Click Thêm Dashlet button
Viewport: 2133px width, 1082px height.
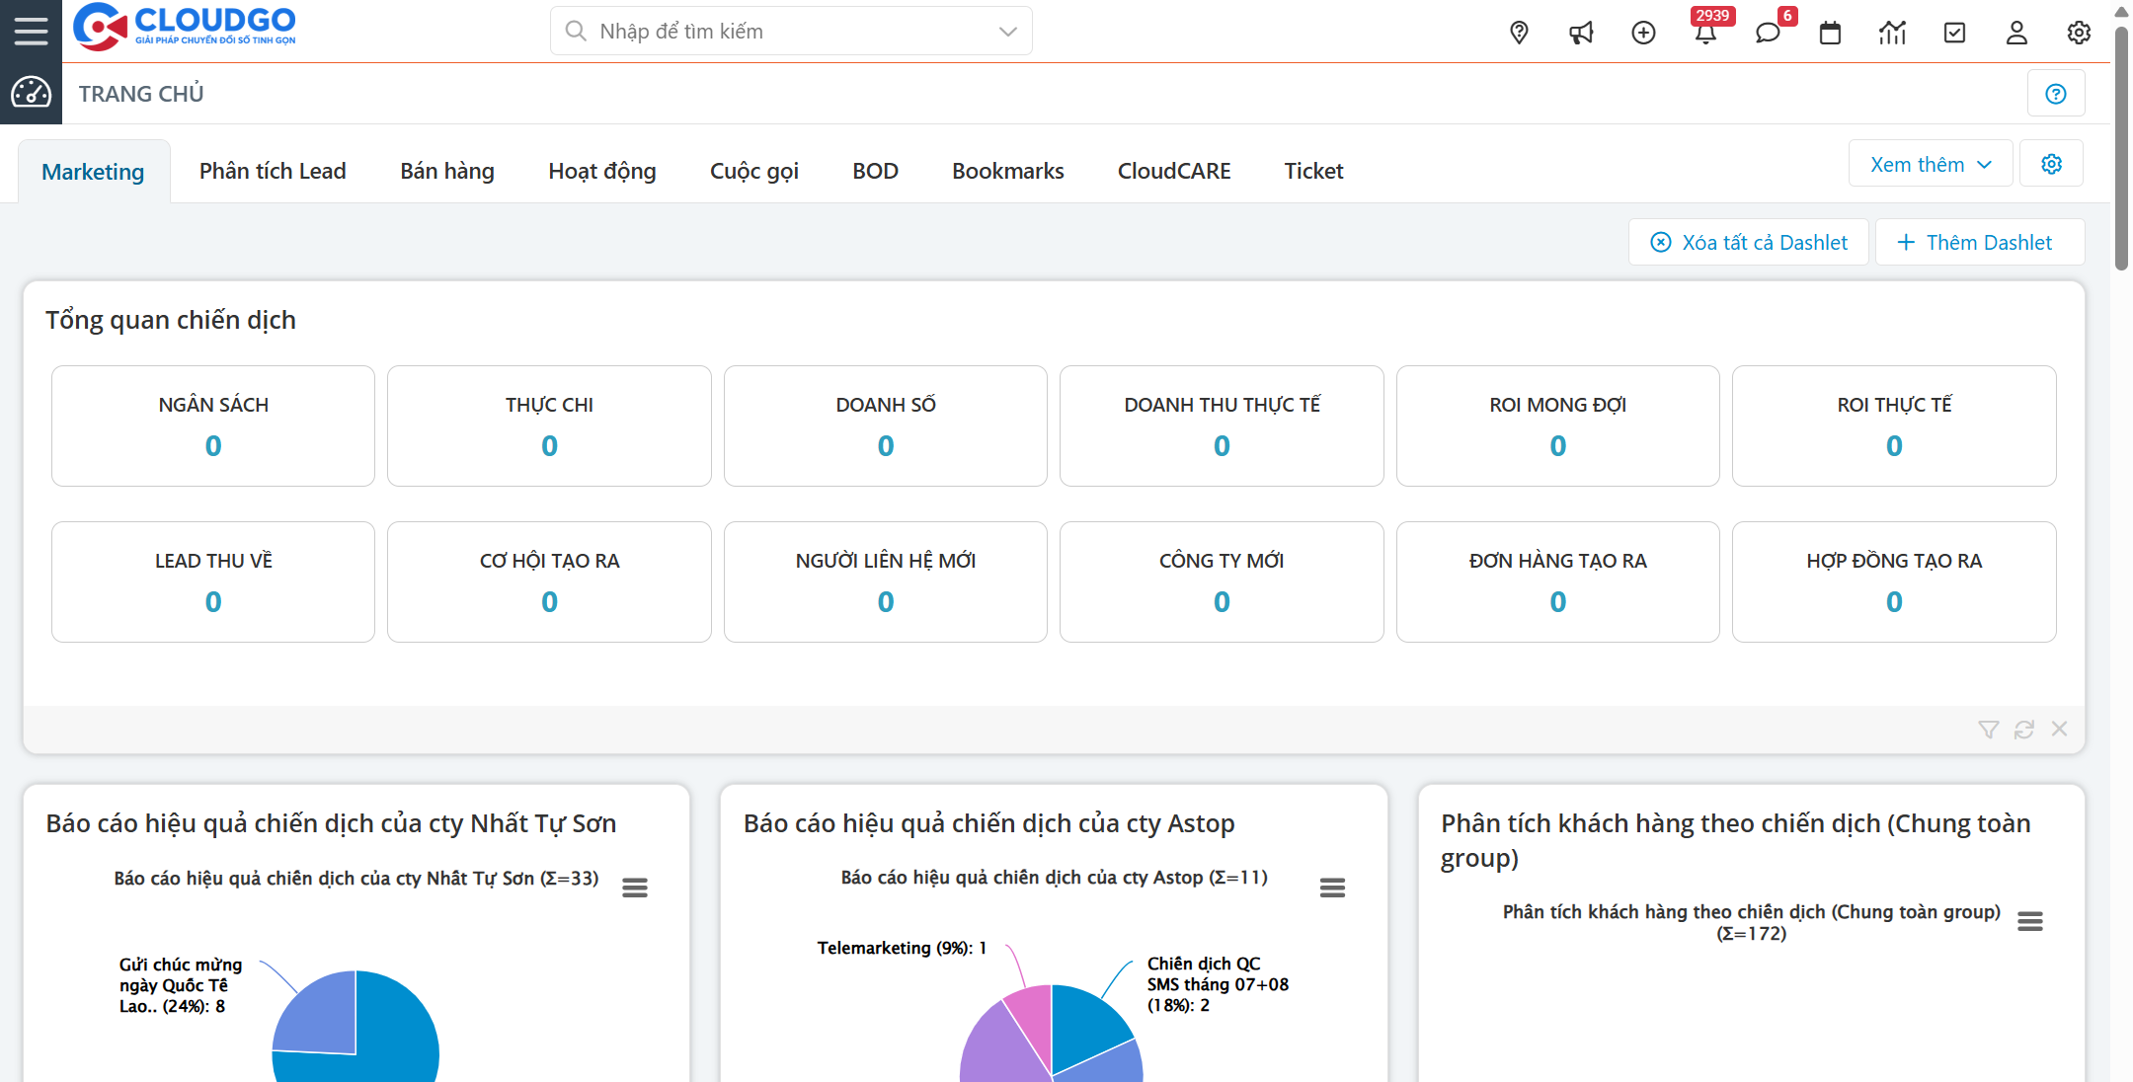[1978, 243]
